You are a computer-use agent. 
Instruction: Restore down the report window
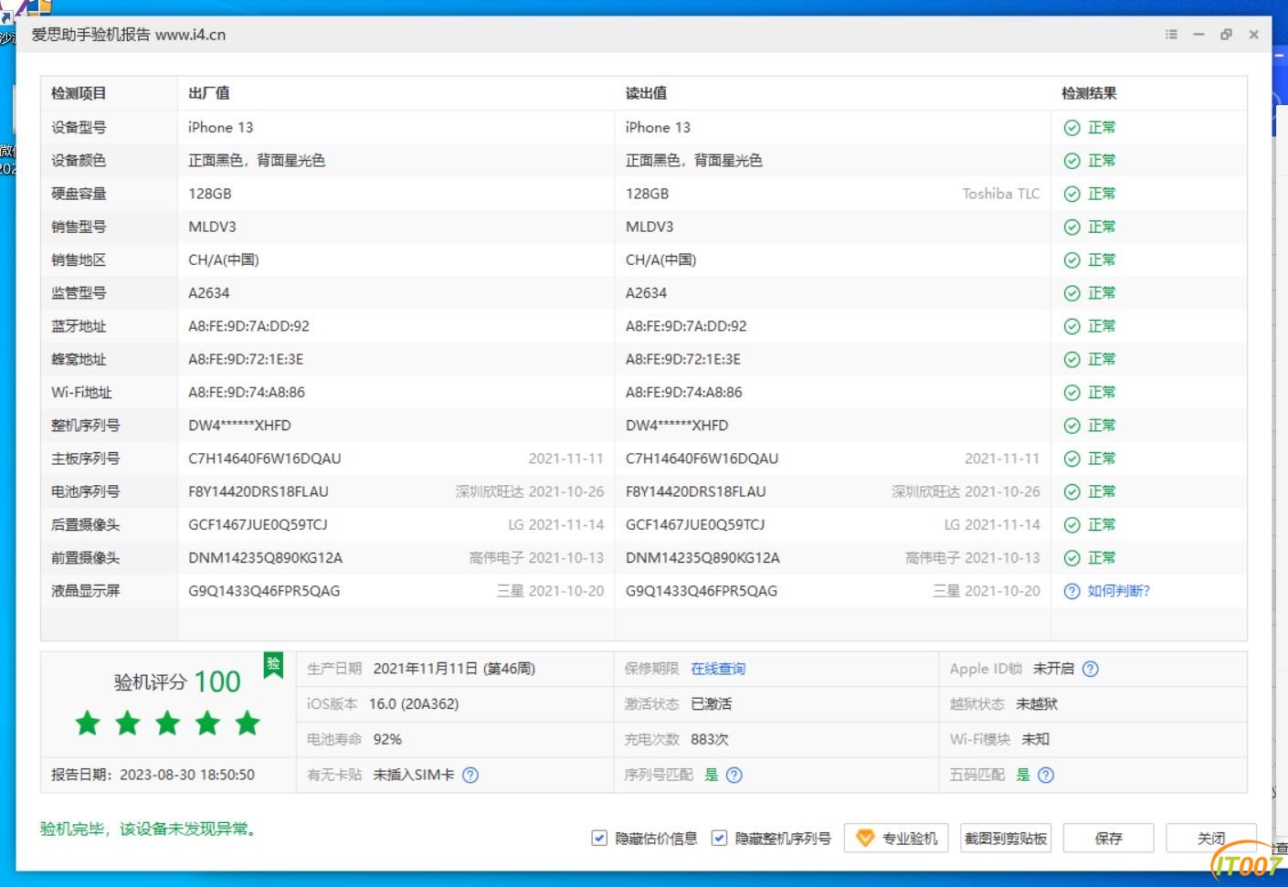pyautogui.click(x=1226, y=35)
